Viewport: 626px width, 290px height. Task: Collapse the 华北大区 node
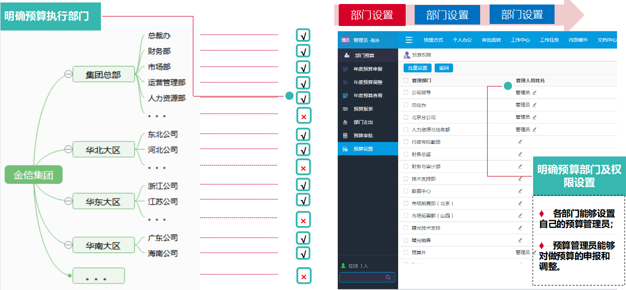click(x=68, y=149)
